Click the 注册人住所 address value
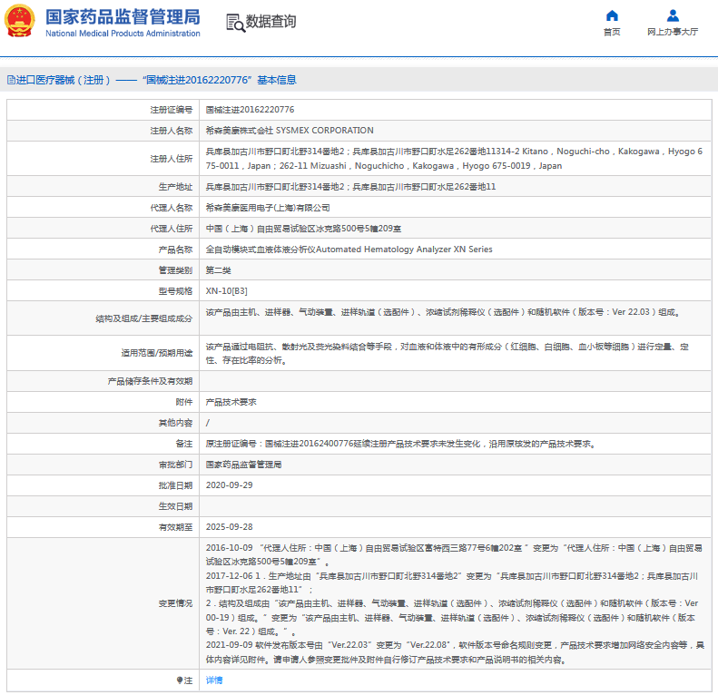 [454, 159]
